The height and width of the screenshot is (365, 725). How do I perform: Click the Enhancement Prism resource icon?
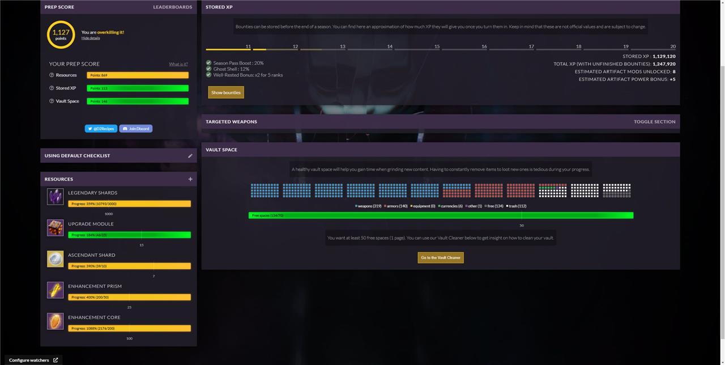[55, 290]
